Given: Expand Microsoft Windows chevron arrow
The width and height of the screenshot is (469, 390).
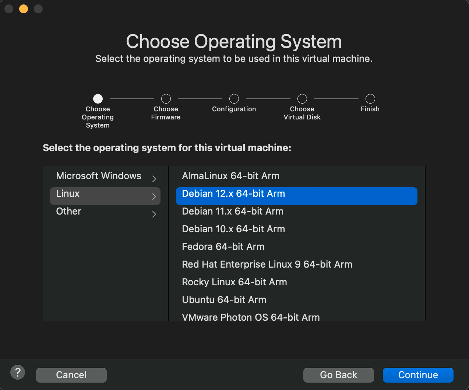Looking at the screenshot, I should click(x=154, y=178).
